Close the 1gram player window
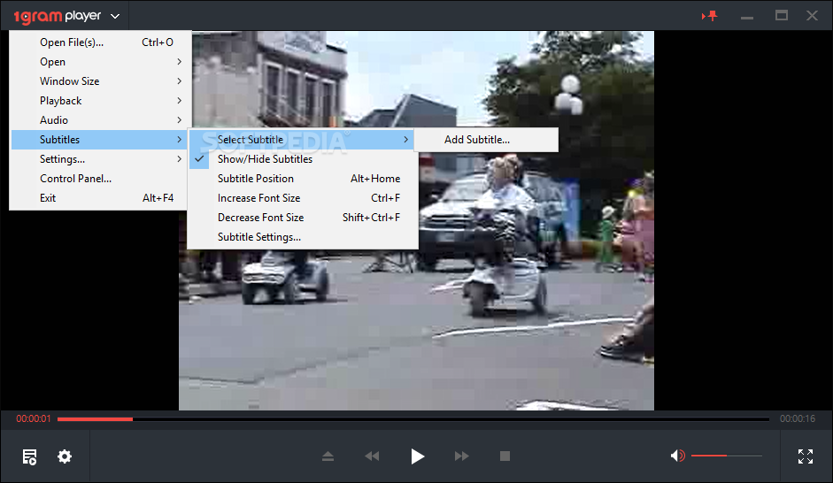Viewport: 833px width, 483px height. (812, 15)
